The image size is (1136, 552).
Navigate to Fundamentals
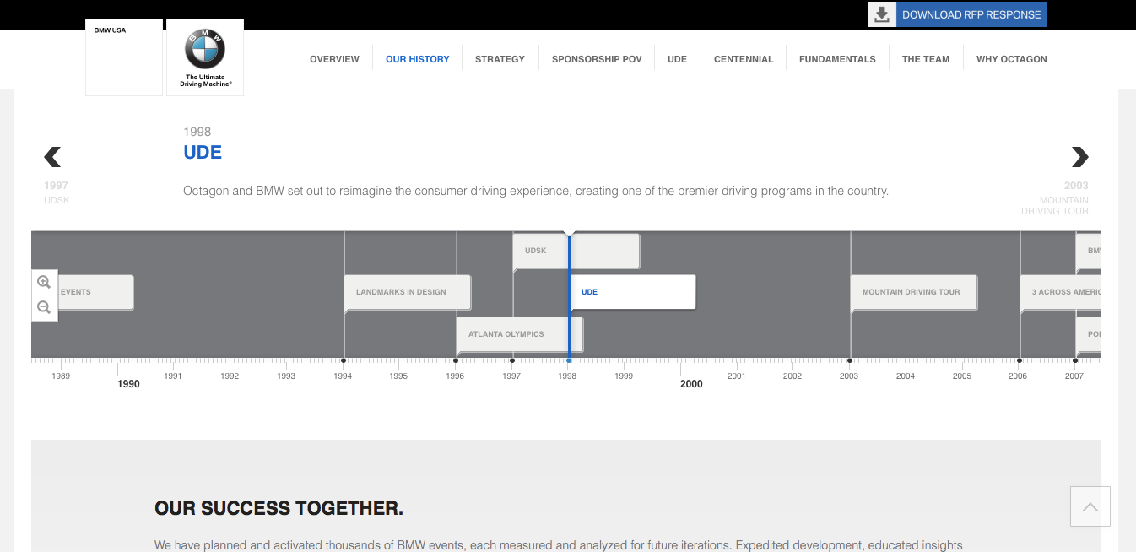click(837, 59)
